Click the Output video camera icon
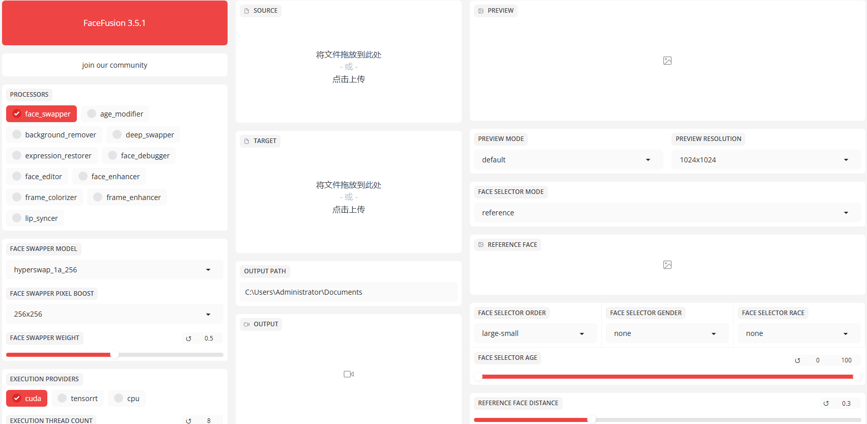This screenshot has height=424, width=867. click(349, 374)
